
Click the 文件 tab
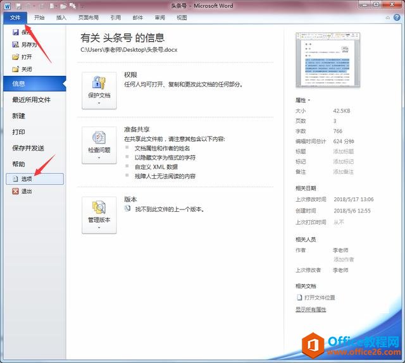tap(15, 18)
